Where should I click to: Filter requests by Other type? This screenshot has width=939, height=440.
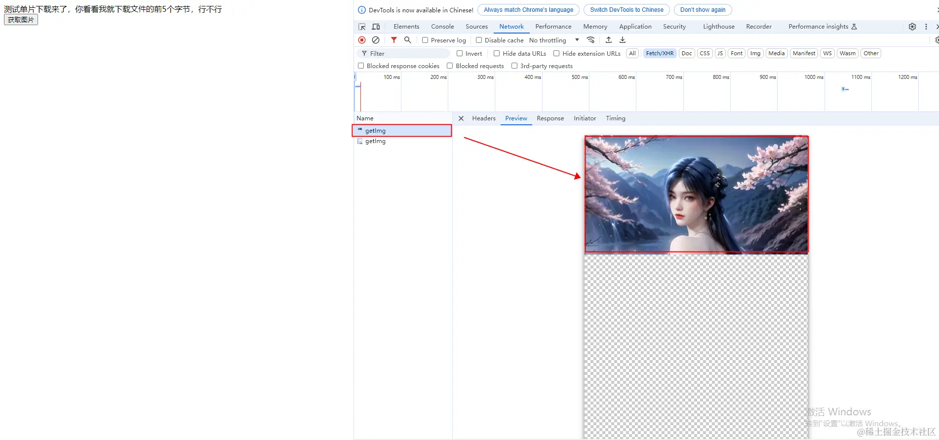[x=871, y=53]
